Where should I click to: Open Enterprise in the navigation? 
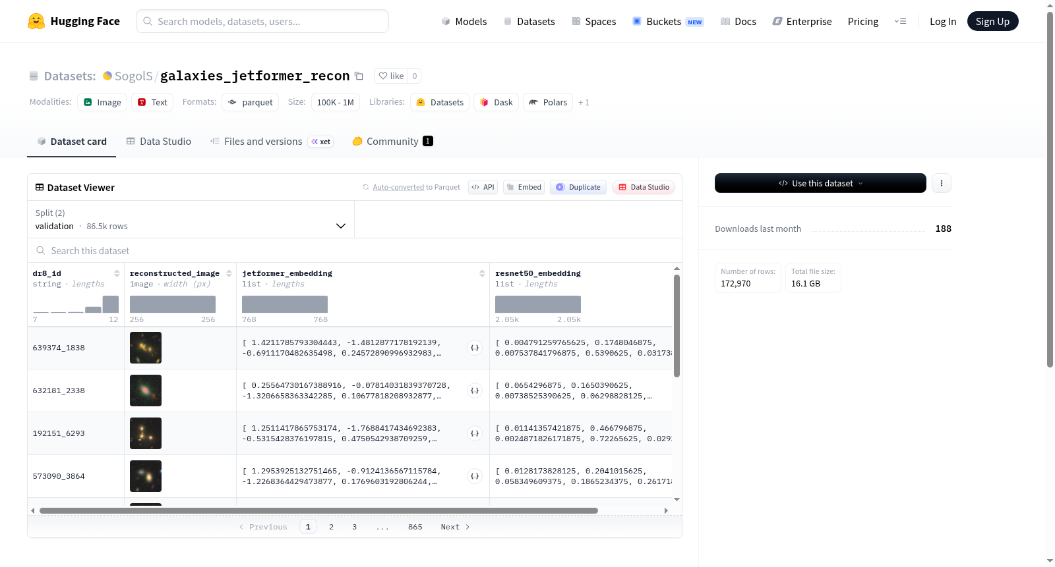coord(802,21)
